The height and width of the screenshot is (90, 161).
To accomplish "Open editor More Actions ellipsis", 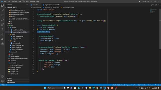I will (x=158, y=5).
